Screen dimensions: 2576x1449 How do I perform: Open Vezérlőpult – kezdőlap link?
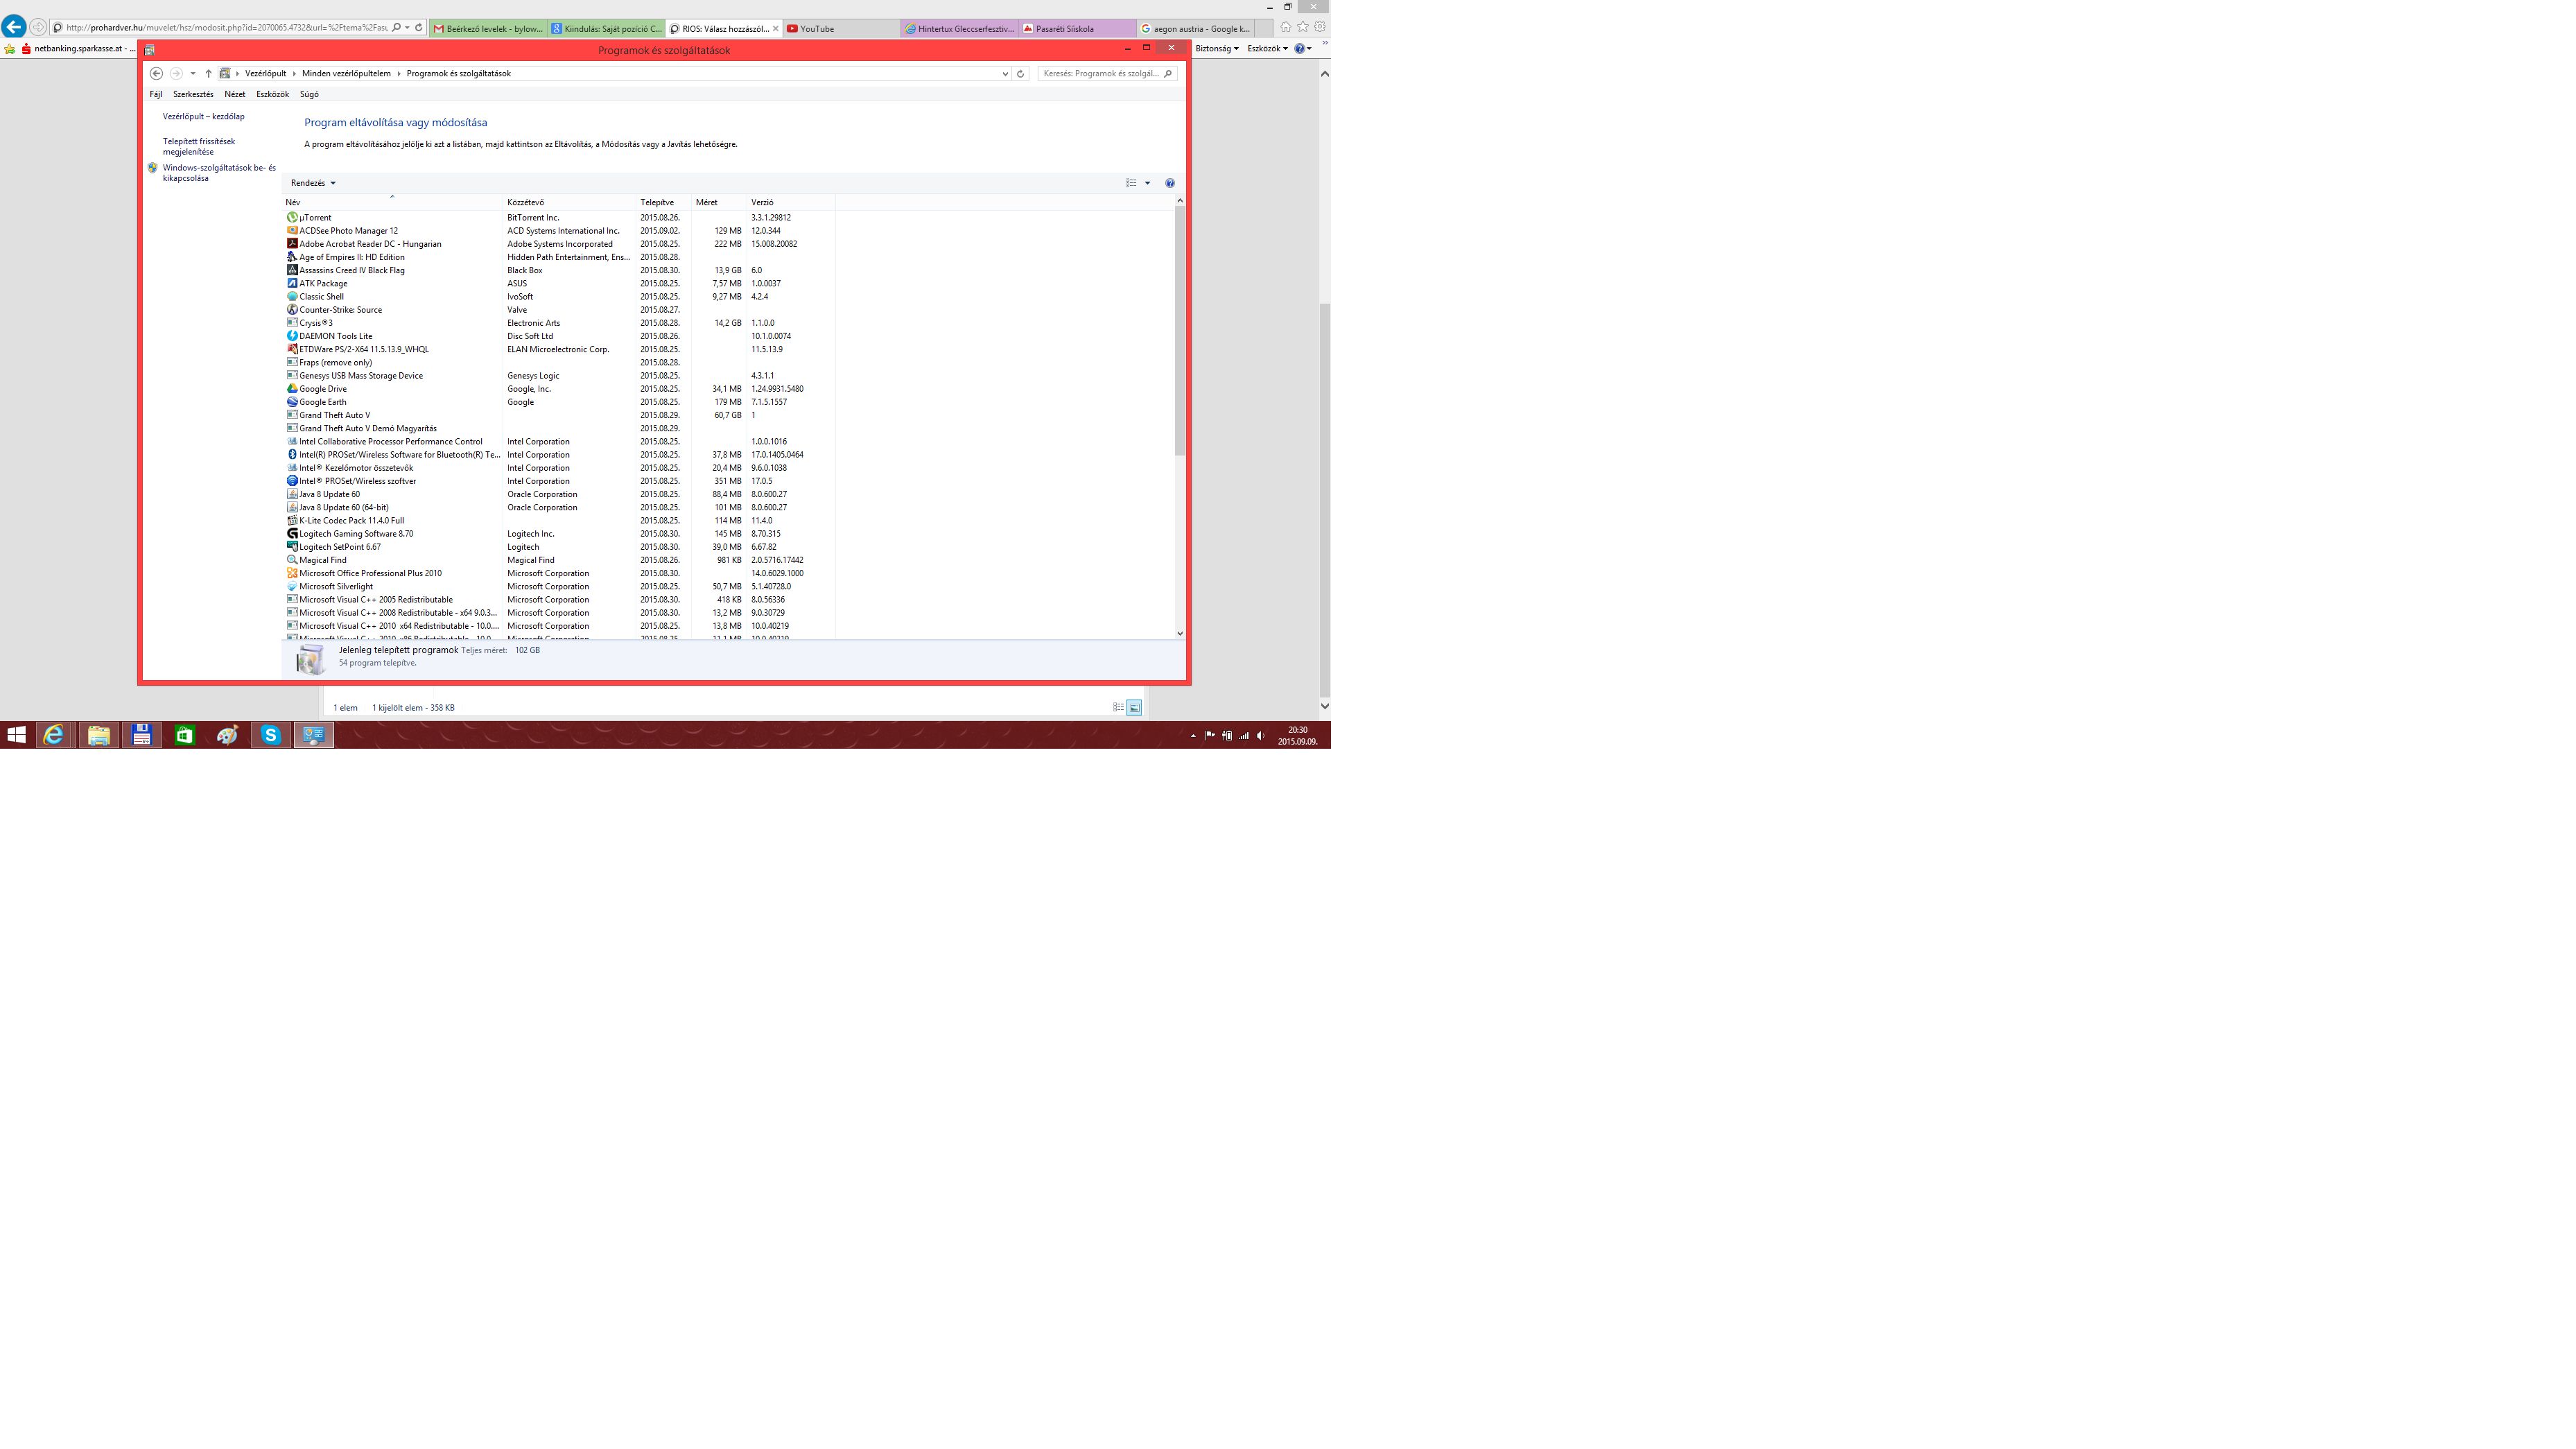[203, 117]
